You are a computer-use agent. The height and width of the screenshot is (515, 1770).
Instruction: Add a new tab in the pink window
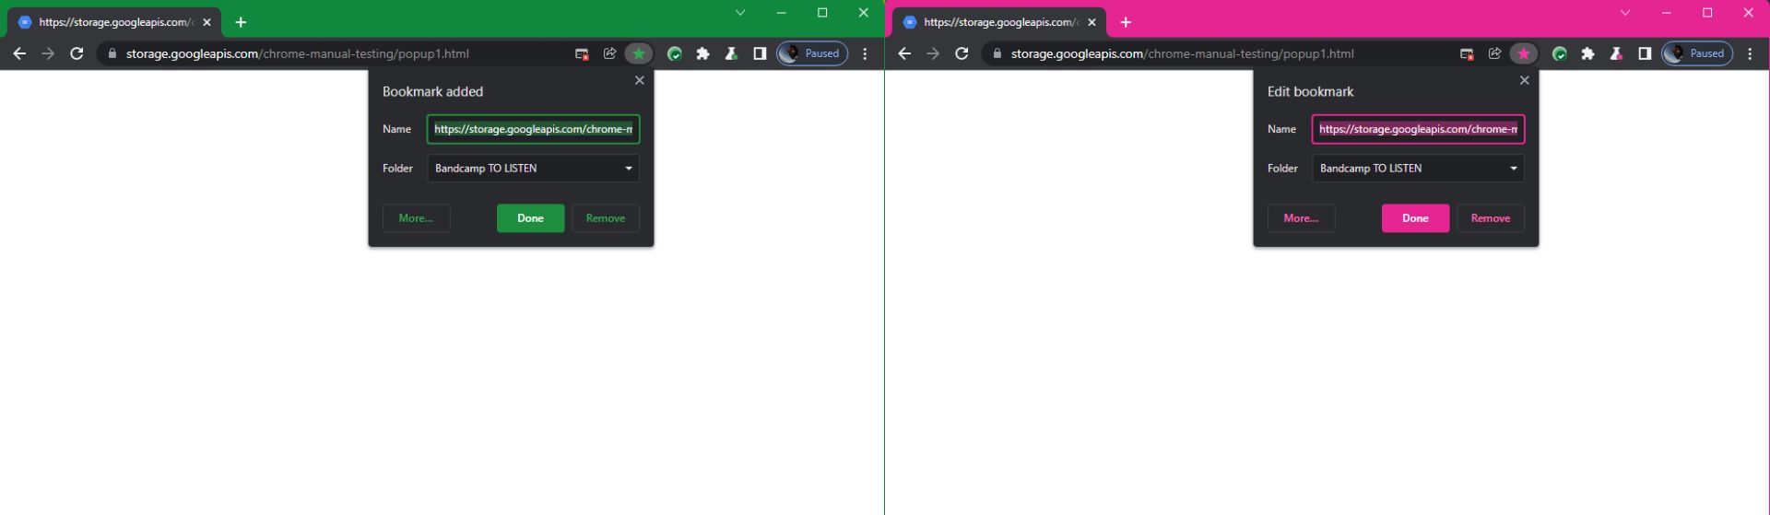click(x=1126, y=22)
